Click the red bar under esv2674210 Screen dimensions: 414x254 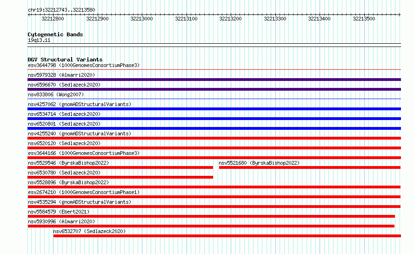click(214, 197)
